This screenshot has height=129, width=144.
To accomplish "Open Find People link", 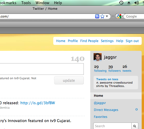I will pos(89,41).
